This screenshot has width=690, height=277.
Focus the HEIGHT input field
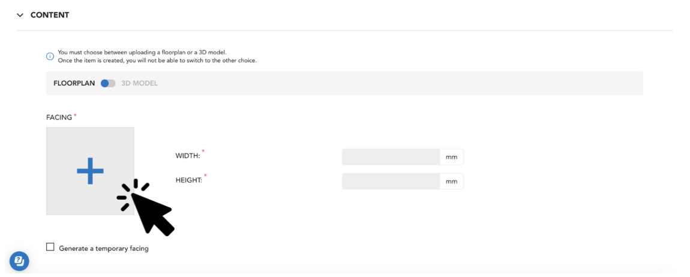(x=391, y=181)
